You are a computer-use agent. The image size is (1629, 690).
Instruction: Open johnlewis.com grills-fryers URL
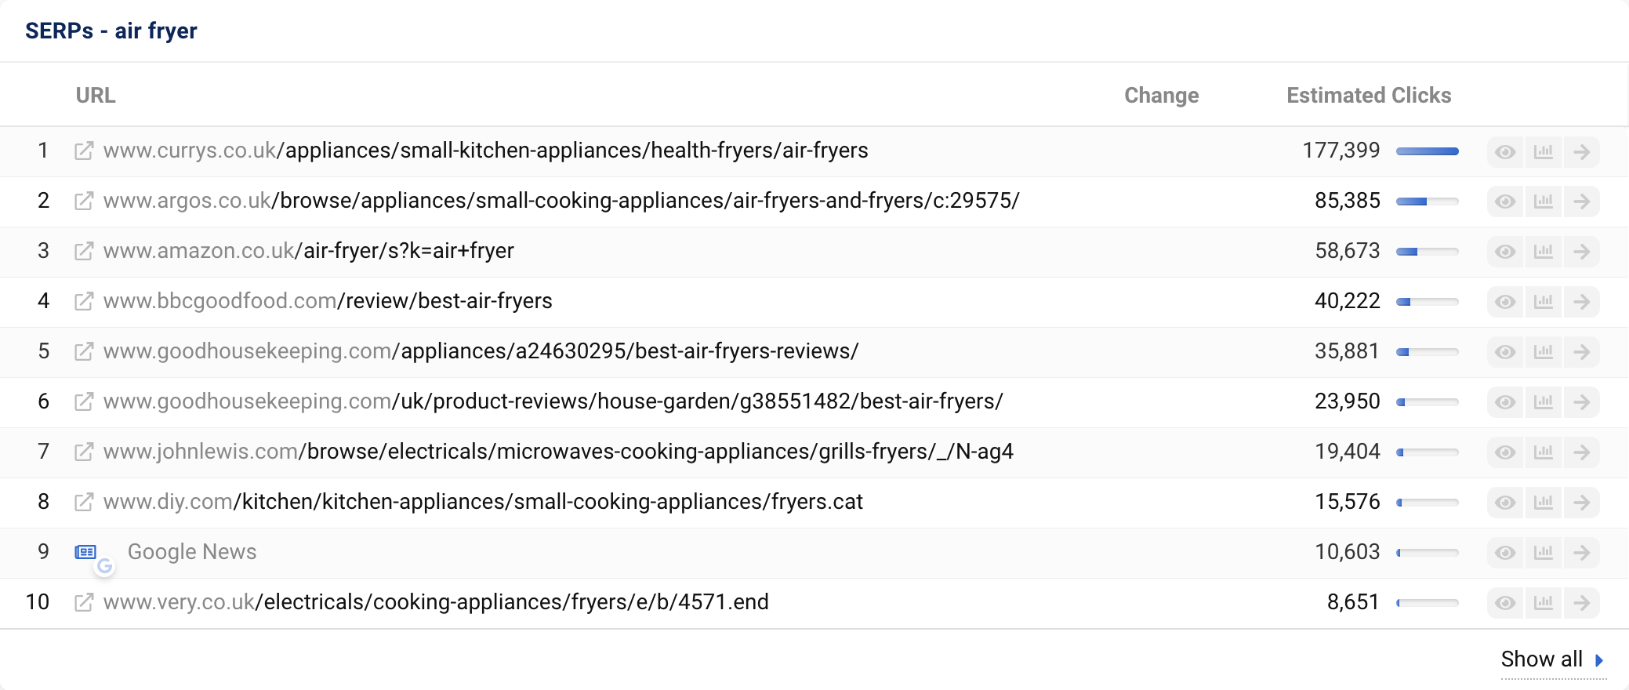point(558,452)
